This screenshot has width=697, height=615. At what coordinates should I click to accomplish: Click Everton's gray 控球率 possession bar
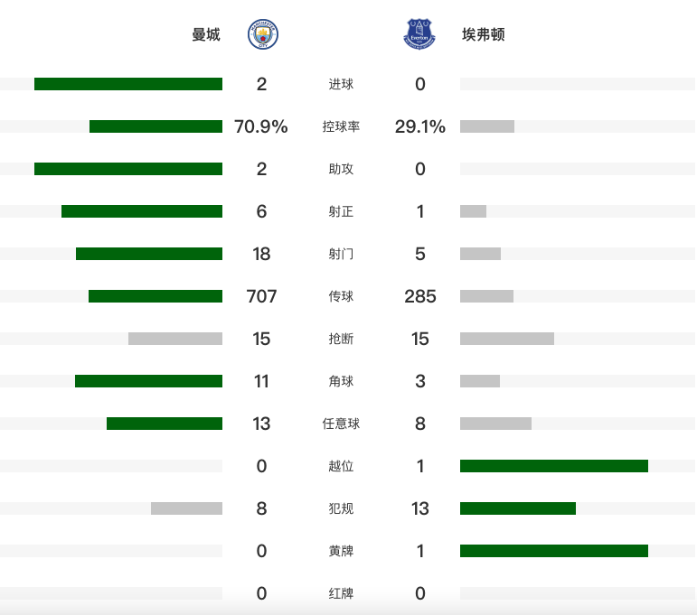point(487,126)
